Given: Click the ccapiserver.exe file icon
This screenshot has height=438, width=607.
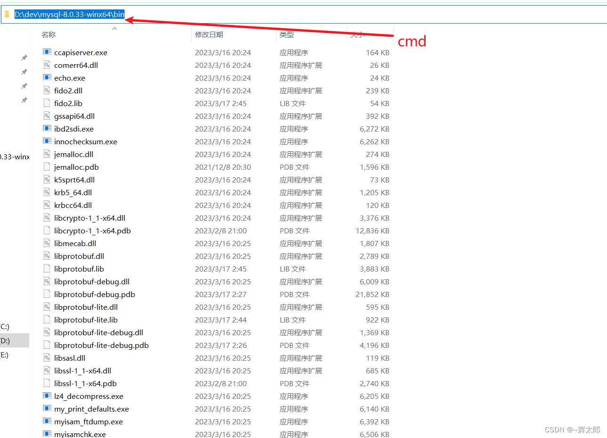Looking at the screenshot, I should [x=47, y=52].
